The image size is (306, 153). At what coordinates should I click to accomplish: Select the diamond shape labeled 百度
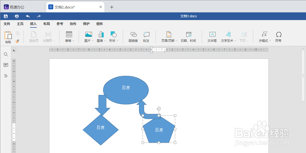point(100,130)
